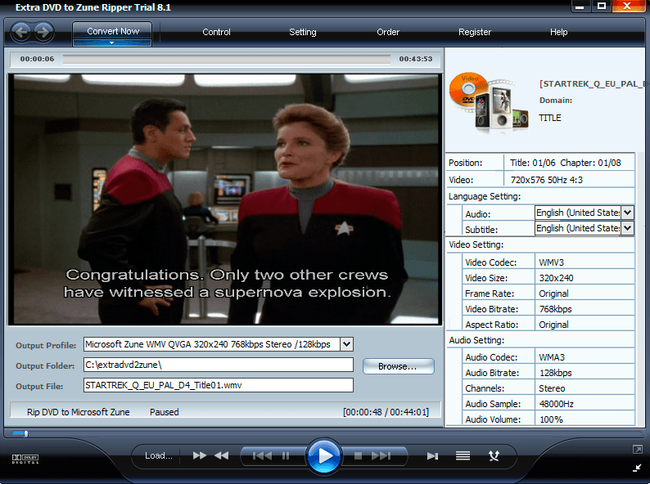Click the back arrow navigation button
Screen dimensions: 650x484
21,33
